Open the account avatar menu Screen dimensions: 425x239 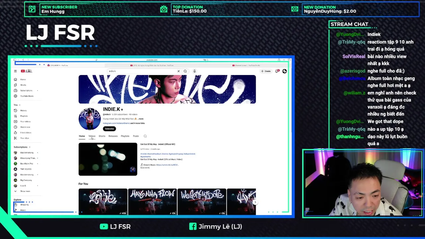285,71
